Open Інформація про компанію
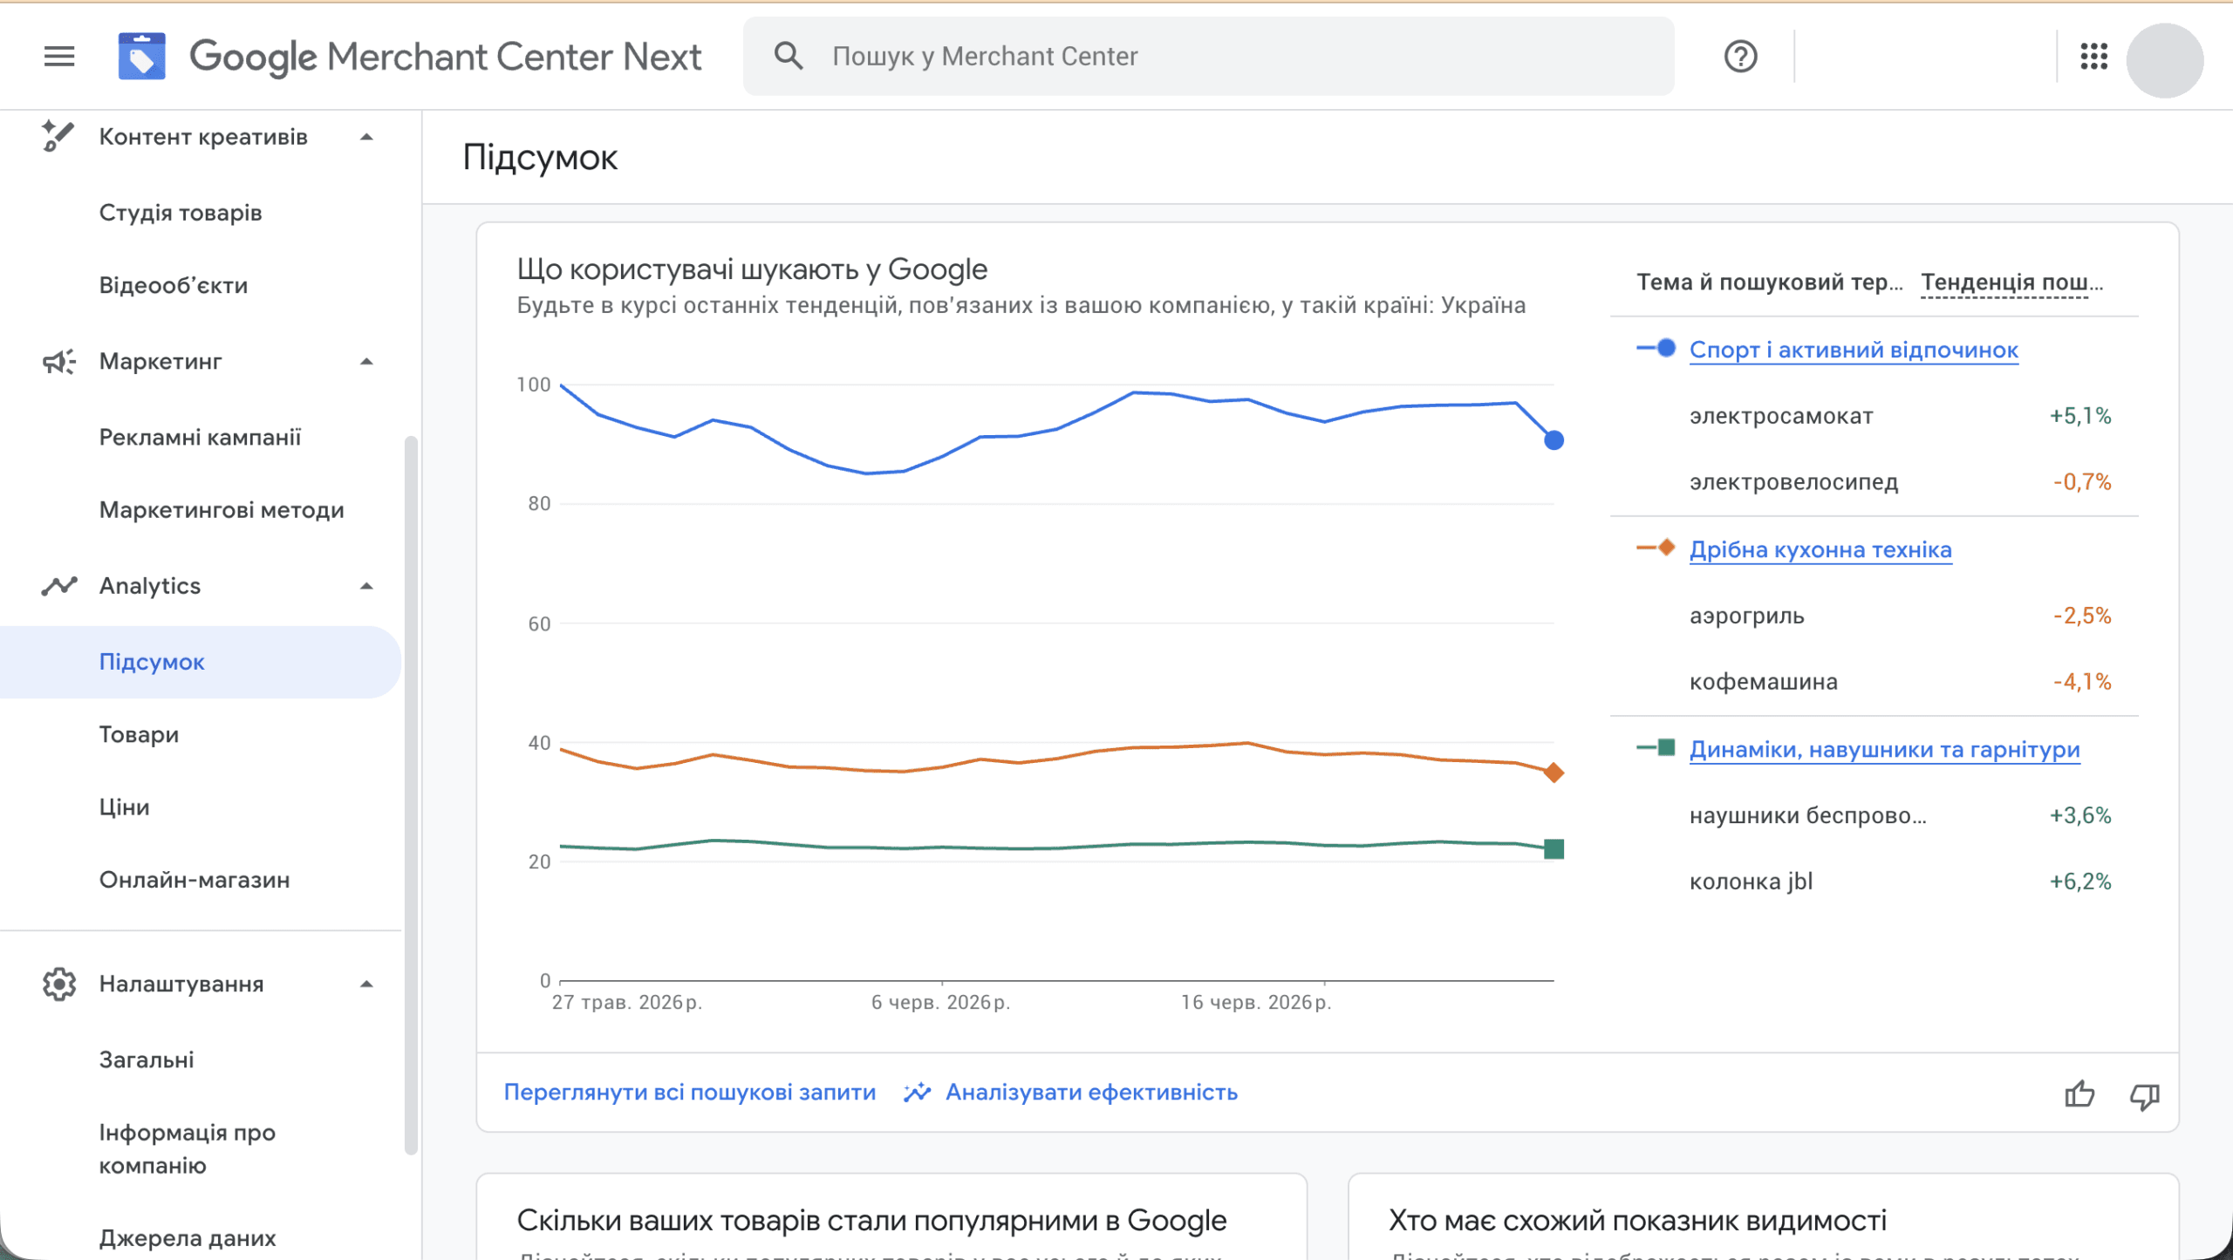This screenshot has height=1260, width=2233. 187,1148
